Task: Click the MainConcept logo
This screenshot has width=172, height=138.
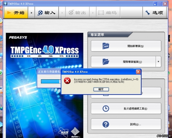Action: tap(63, 132)
